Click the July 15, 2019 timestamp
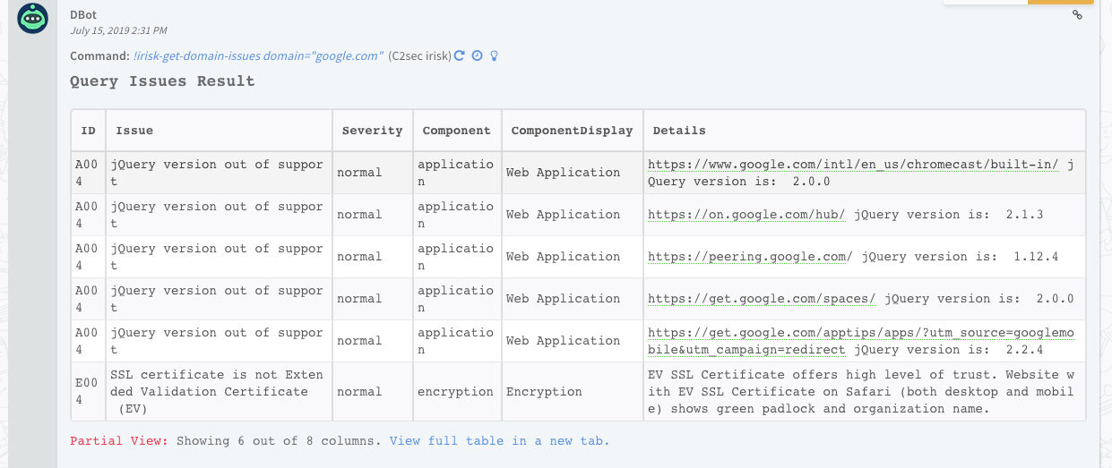 point(117,30)
